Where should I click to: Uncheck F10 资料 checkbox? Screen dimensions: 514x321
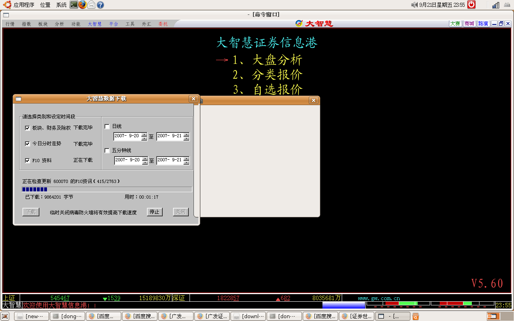tap(28, 160)
